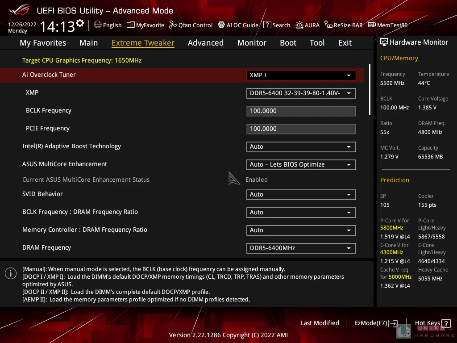Click Target CPU Graphics Frequency: 1650MHz text
The width and height of the screenshot is (457, 343).
pyautogui.click(x=82, y=60)
